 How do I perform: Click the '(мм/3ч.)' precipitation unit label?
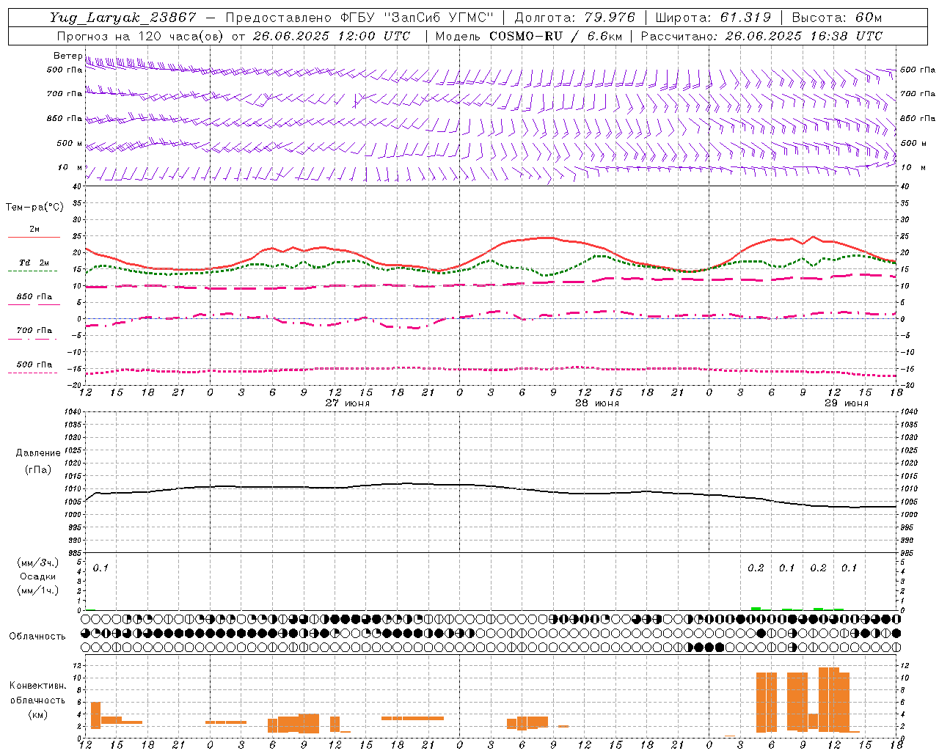pos(38,563)
